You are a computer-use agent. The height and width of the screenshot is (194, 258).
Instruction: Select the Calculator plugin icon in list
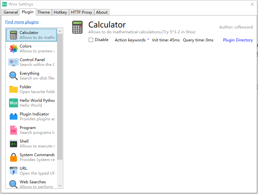coord(14,35)
